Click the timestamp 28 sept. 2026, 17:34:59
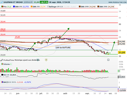 (x=59, y=2)
